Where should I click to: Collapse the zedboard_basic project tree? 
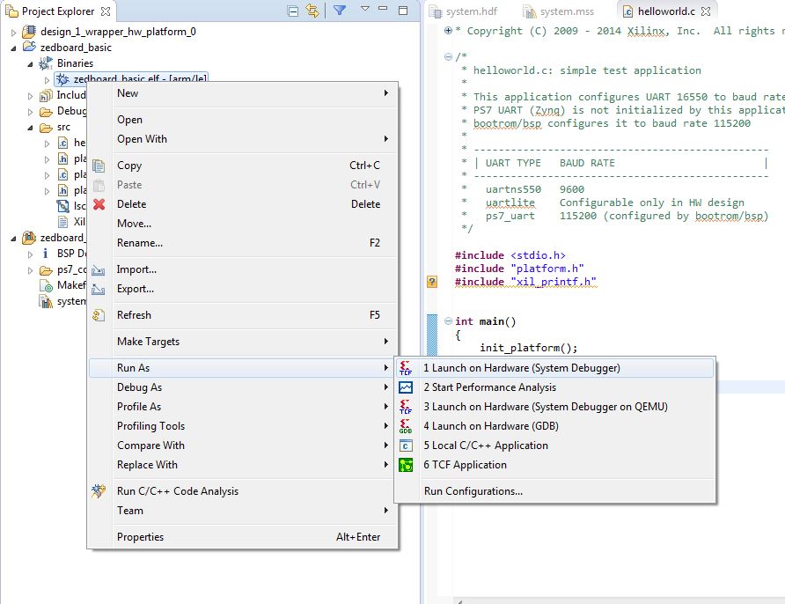tap(13, 48)
